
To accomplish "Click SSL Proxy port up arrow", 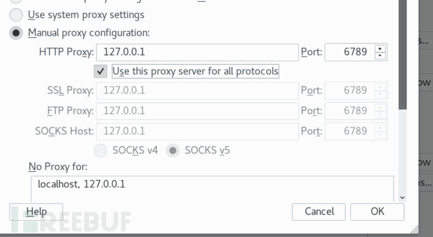I will pyautogui.click(x=380, y=87).
